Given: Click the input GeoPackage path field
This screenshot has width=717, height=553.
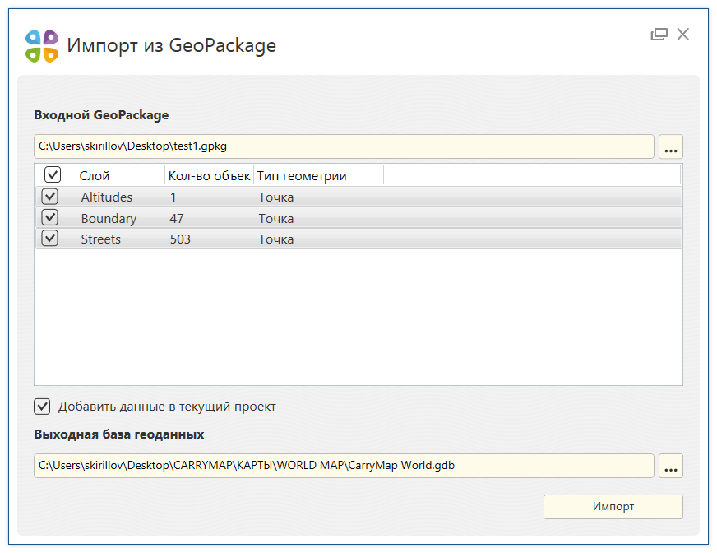Looking at the screenshot, I should coord(344,146).
